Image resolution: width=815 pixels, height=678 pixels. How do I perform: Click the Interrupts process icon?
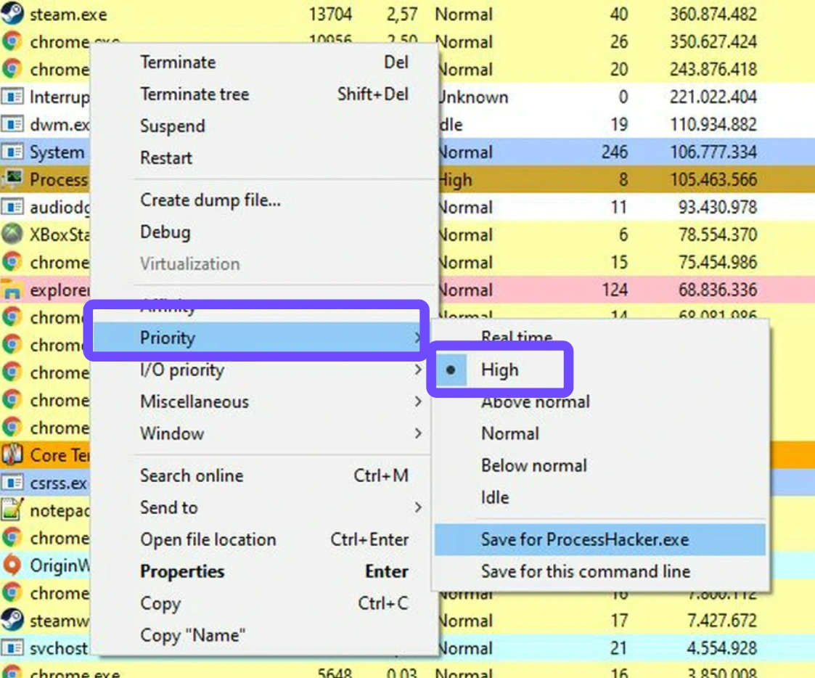click(12, 97)
